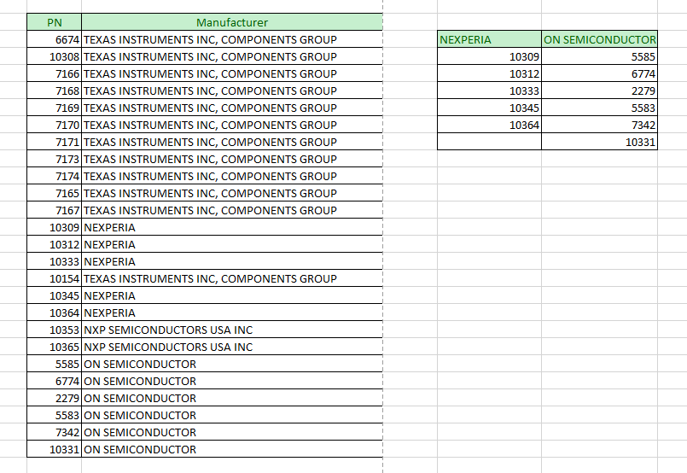The height and width of the screenshot is (473, 687).
Task: Click 10364 under NEXPERIA column
Action: pyautogui.click(x=489, y=125)
